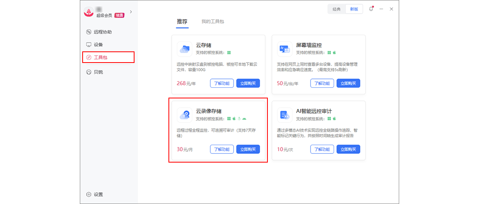Click the 远程协助 icon

coord(89,32)
